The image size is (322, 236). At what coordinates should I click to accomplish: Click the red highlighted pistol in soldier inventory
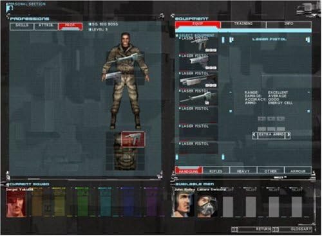(133, 140)
